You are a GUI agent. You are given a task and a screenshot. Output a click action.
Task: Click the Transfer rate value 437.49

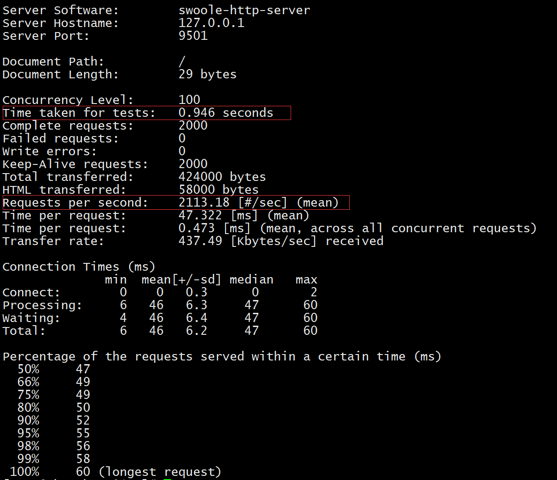click(x=200, y=241)
